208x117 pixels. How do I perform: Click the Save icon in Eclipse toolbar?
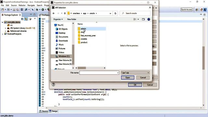click(14, 9)
